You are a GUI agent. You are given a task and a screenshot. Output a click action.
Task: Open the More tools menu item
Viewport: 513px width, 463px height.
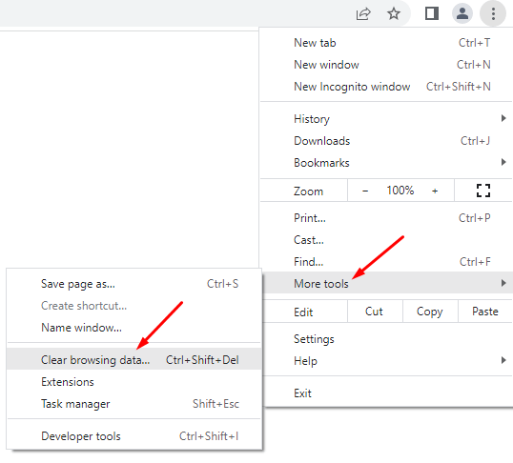[x=387, y=283]
